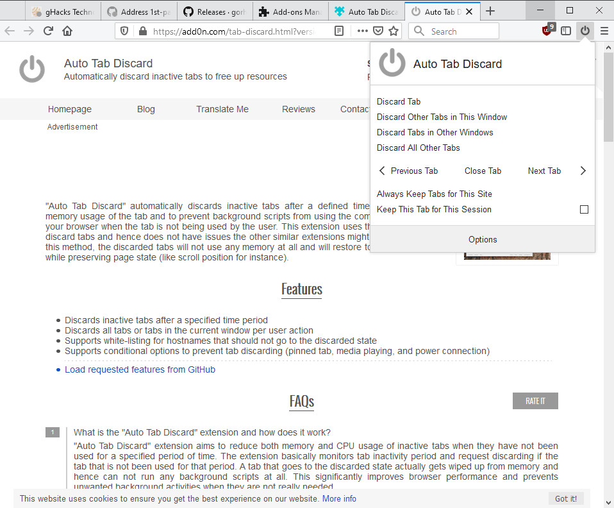Open Options in the extension popup
Viewport: 614px width, 508px height.
483,239
